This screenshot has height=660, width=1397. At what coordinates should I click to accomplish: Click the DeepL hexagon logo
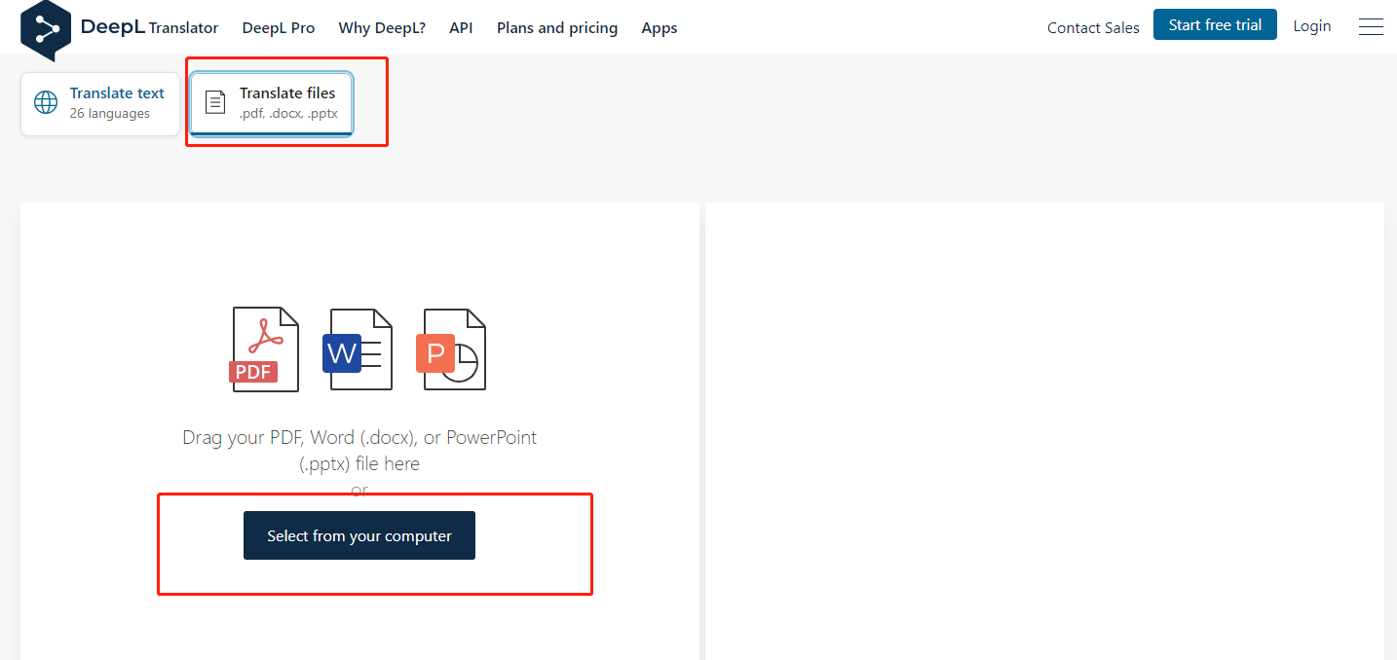pos(46,29)
